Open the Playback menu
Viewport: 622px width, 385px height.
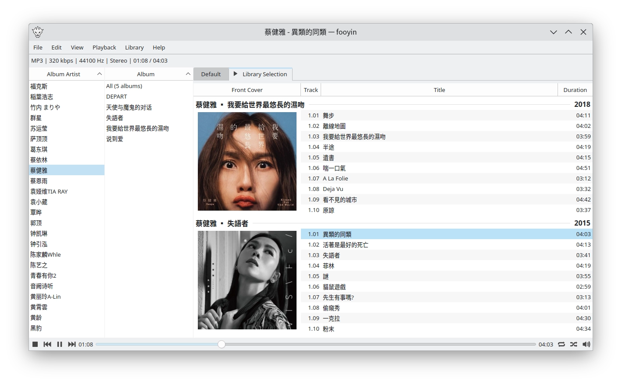(104, 47)
